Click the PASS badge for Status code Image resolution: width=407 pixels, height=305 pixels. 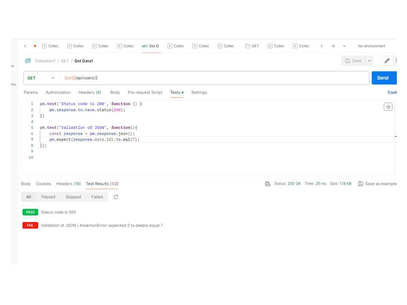31,212
